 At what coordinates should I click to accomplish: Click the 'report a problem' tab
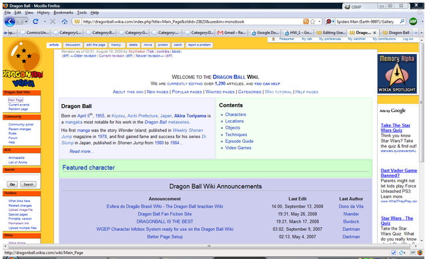(199, 45)
